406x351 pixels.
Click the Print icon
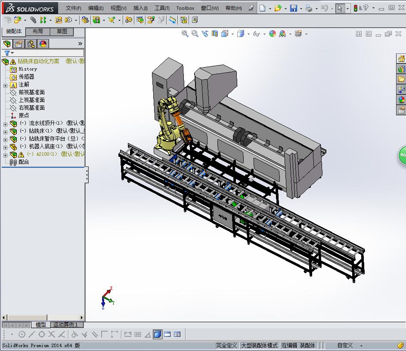point(309,8)
